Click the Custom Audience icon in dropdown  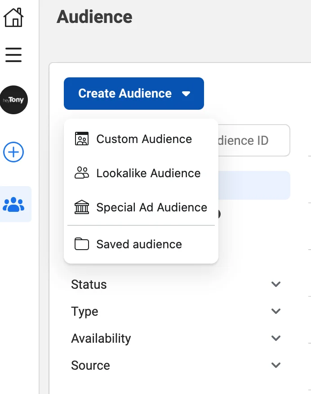coord(82,139)
